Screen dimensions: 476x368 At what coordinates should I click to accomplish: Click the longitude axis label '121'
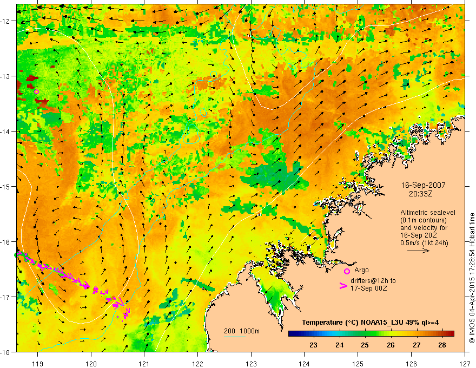click(x=144, y=364)
